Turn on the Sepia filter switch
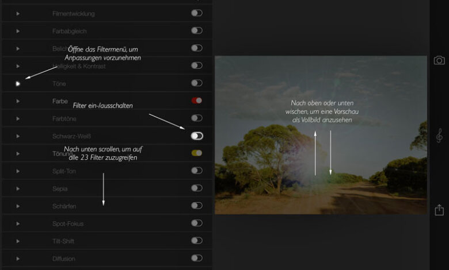This screenshot has height=270, width=449. coord(197,188)
